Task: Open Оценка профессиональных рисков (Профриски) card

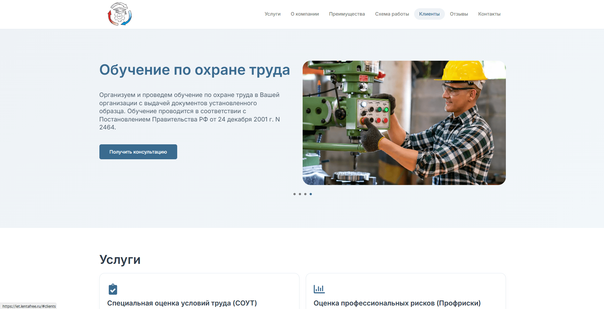Action: (406, 291)
